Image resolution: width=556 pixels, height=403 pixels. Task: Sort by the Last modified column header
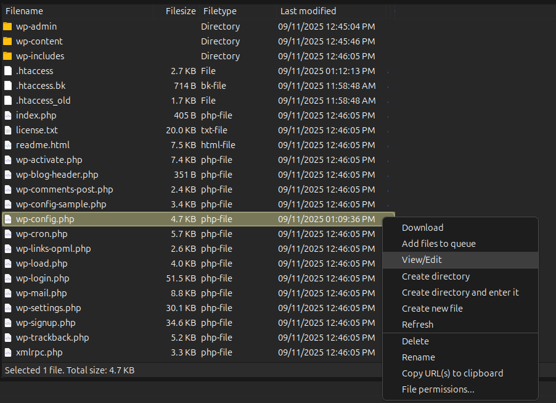tap(332, 11)
